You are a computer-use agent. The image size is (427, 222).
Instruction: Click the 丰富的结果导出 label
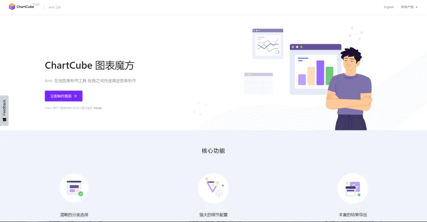click(x=353, y=214)
